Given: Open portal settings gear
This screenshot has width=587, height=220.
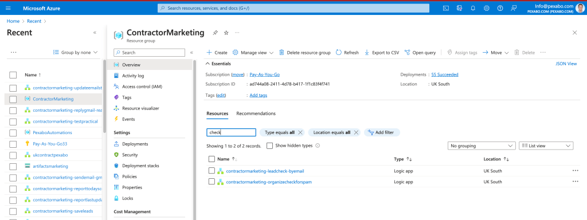Looking at the screenshot, I should point(486,8).
